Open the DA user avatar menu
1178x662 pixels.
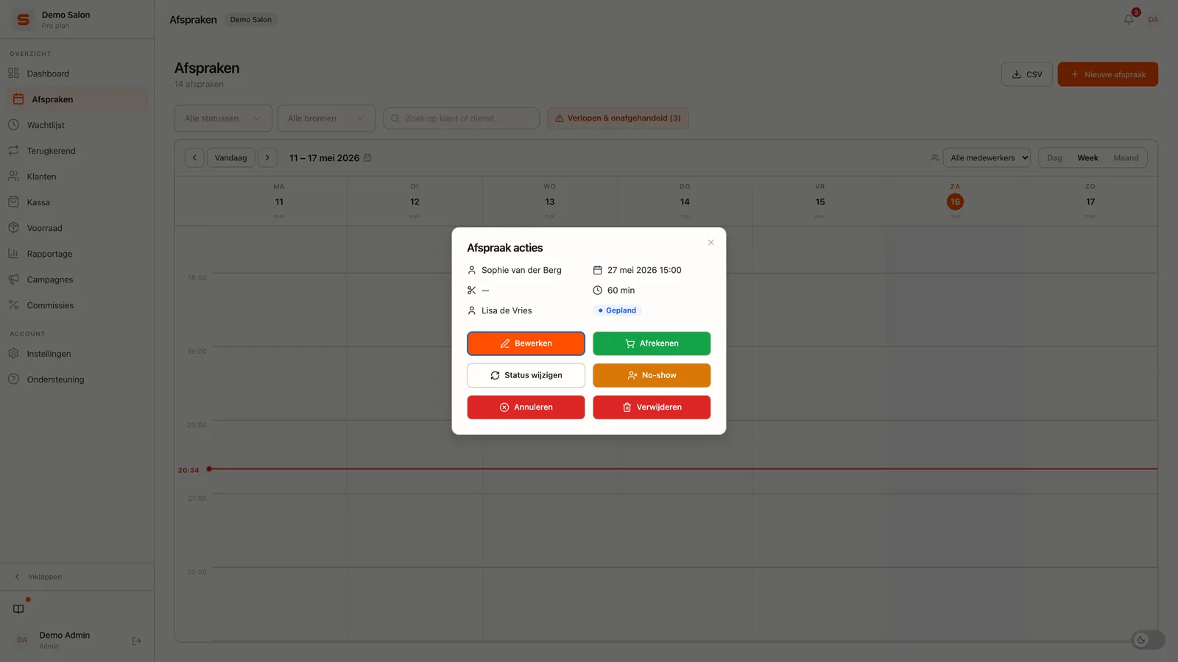click(x=1153, y=19)
